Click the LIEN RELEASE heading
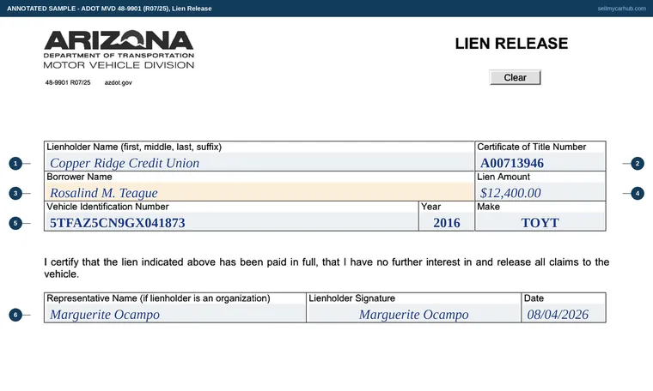 click(511, 43)
